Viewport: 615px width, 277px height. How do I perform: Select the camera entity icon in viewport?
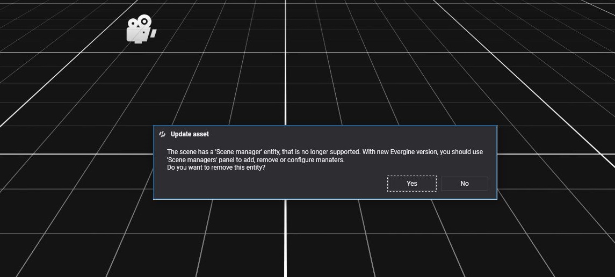pyautogui.click(x=140, y=30)
